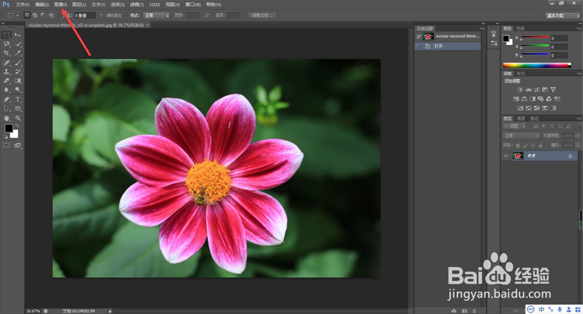Swap foreground and background colors icon

(17, 125)
